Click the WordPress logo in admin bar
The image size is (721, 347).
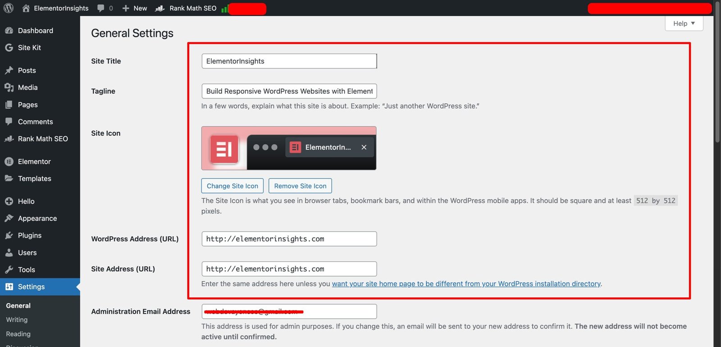9,8
